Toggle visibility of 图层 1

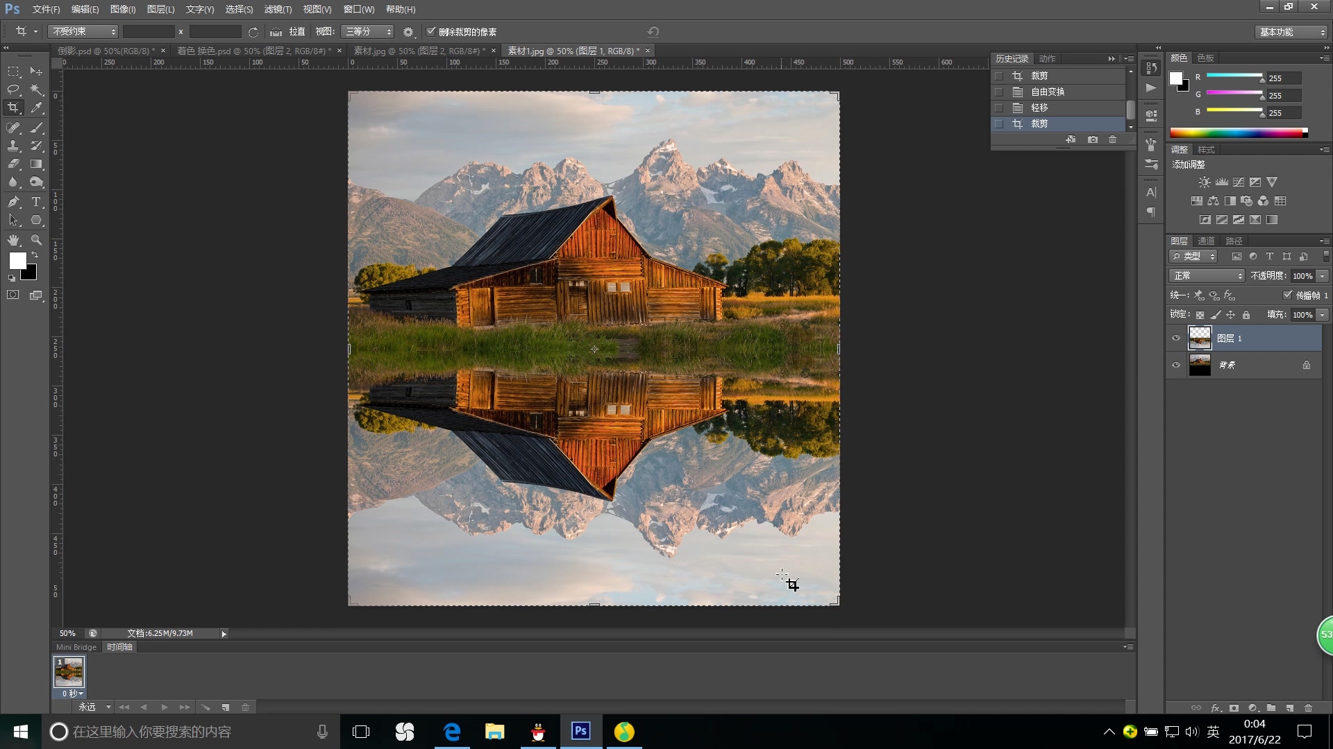[1175, 338]
